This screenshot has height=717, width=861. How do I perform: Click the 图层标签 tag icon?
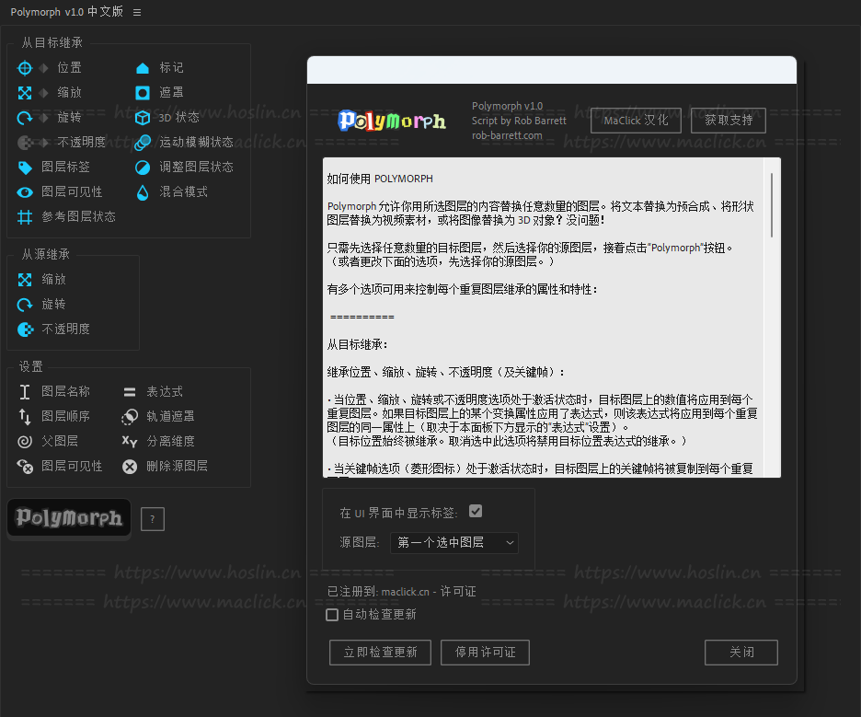(x=25, y=168)
